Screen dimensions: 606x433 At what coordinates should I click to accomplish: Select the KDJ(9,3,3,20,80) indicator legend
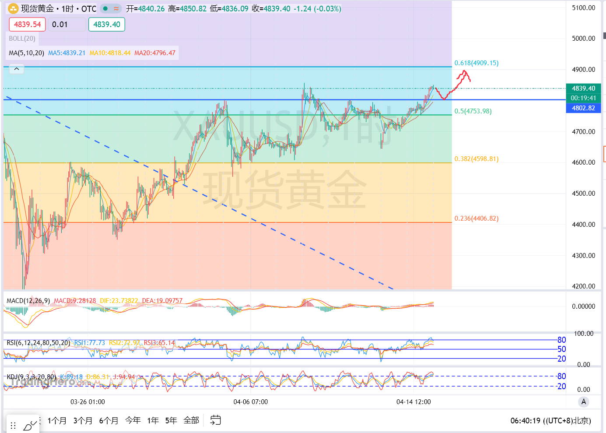pos(32,377)
